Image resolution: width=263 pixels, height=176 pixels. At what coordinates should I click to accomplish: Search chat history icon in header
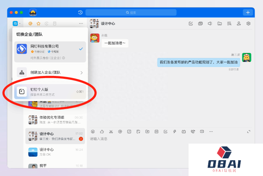pos(229,23)
